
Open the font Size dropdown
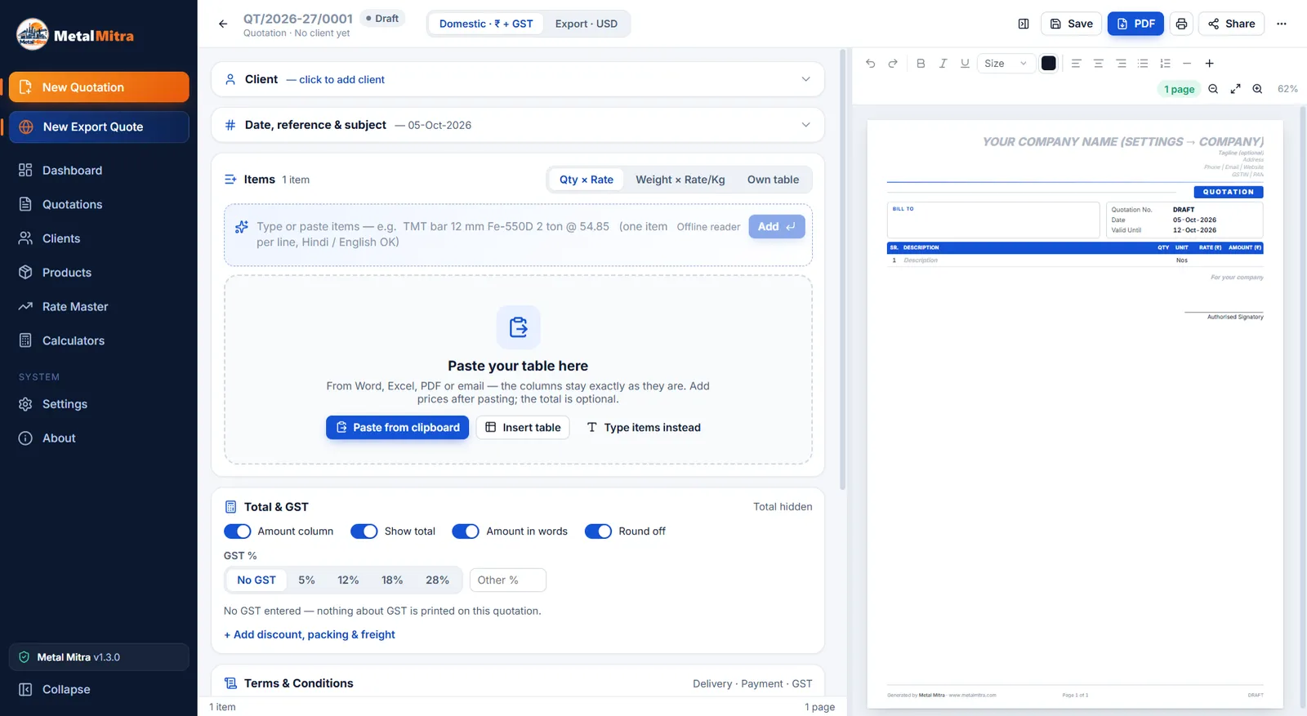pos(1006,63)
